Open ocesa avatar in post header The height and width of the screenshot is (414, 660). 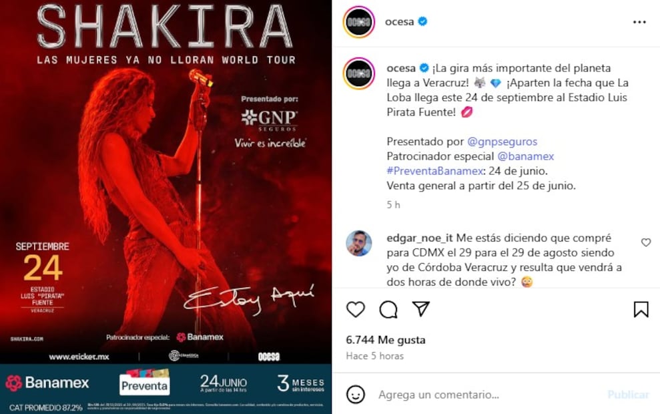click(x=358, y=22)
